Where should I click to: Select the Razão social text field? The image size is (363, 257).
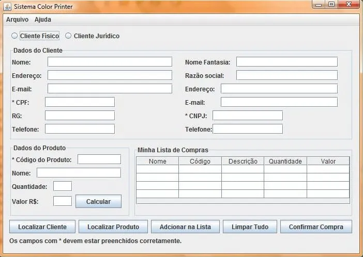click(x=286, y=75)
